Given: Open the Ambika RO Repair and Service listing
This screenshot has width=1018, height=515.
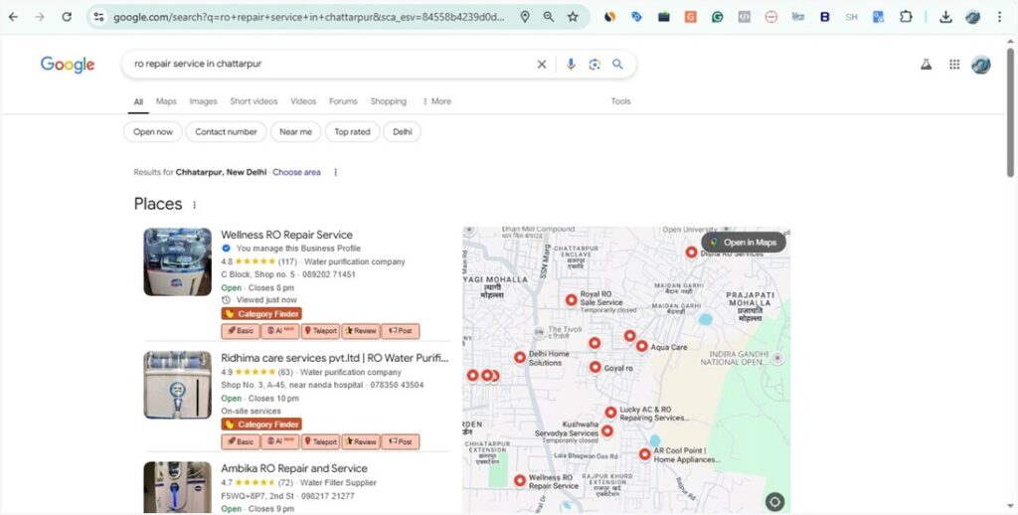Looking at the screenshot, I should click(294, 468).
